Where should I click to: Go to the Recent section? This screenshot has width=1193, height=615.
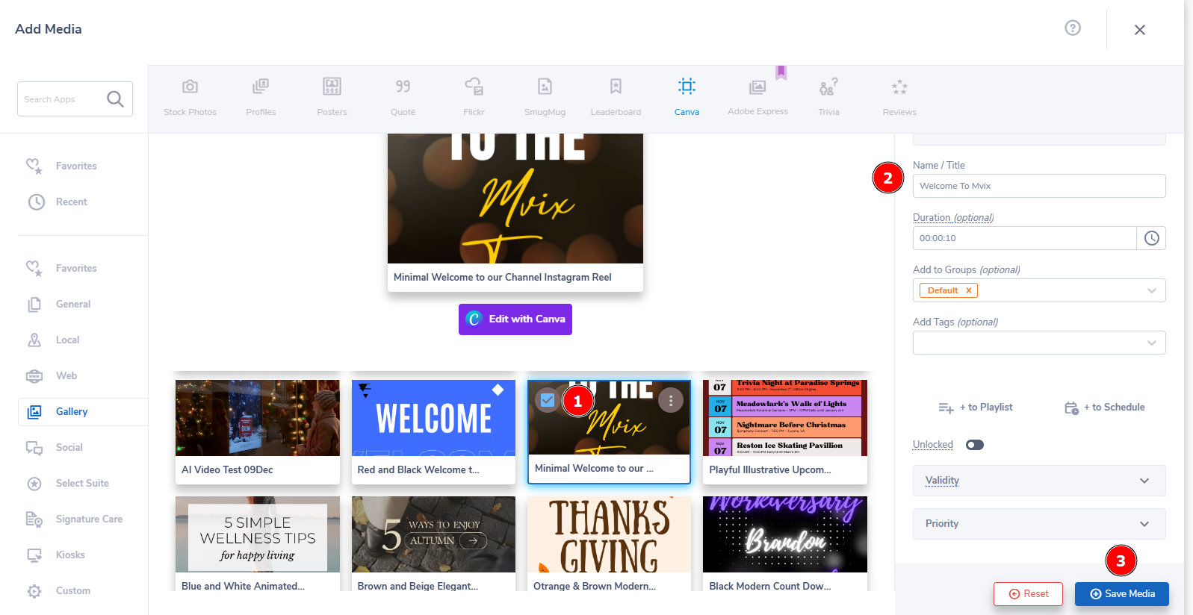click(x=57, y=202)
